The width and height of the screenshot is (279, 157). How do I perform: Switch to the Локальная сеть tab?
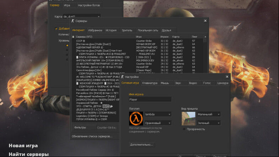pos(148,30)
